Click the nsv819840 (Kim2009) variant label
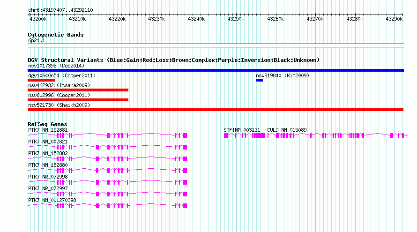The height and width of the screenshot is (232, 417). 283,75
